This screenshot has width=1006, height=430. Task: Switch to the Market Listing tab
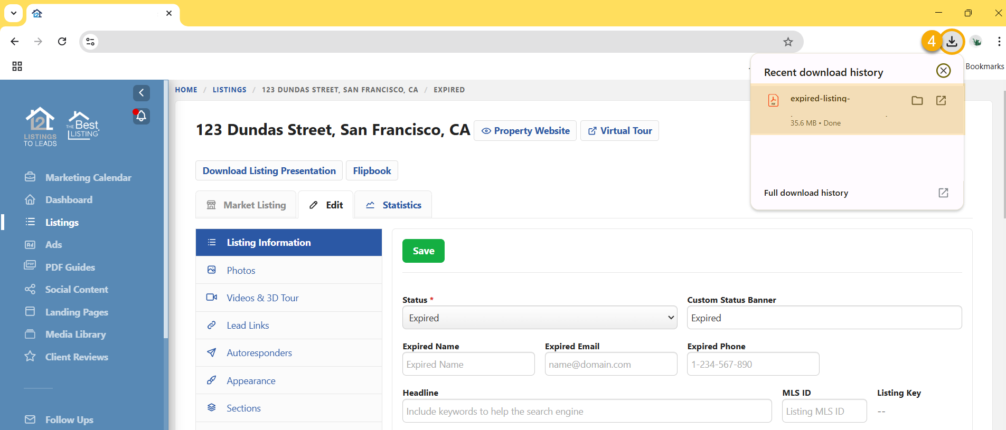tap(247, 205)
